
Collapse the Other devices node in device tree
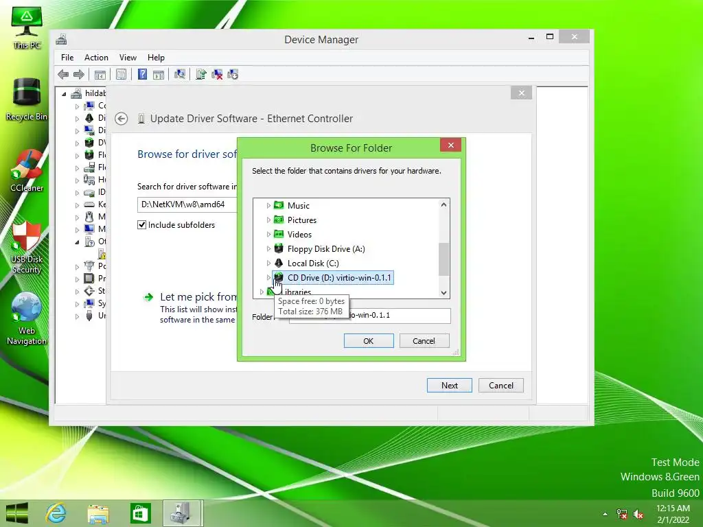pyautogui.click(x=77, y=242)
